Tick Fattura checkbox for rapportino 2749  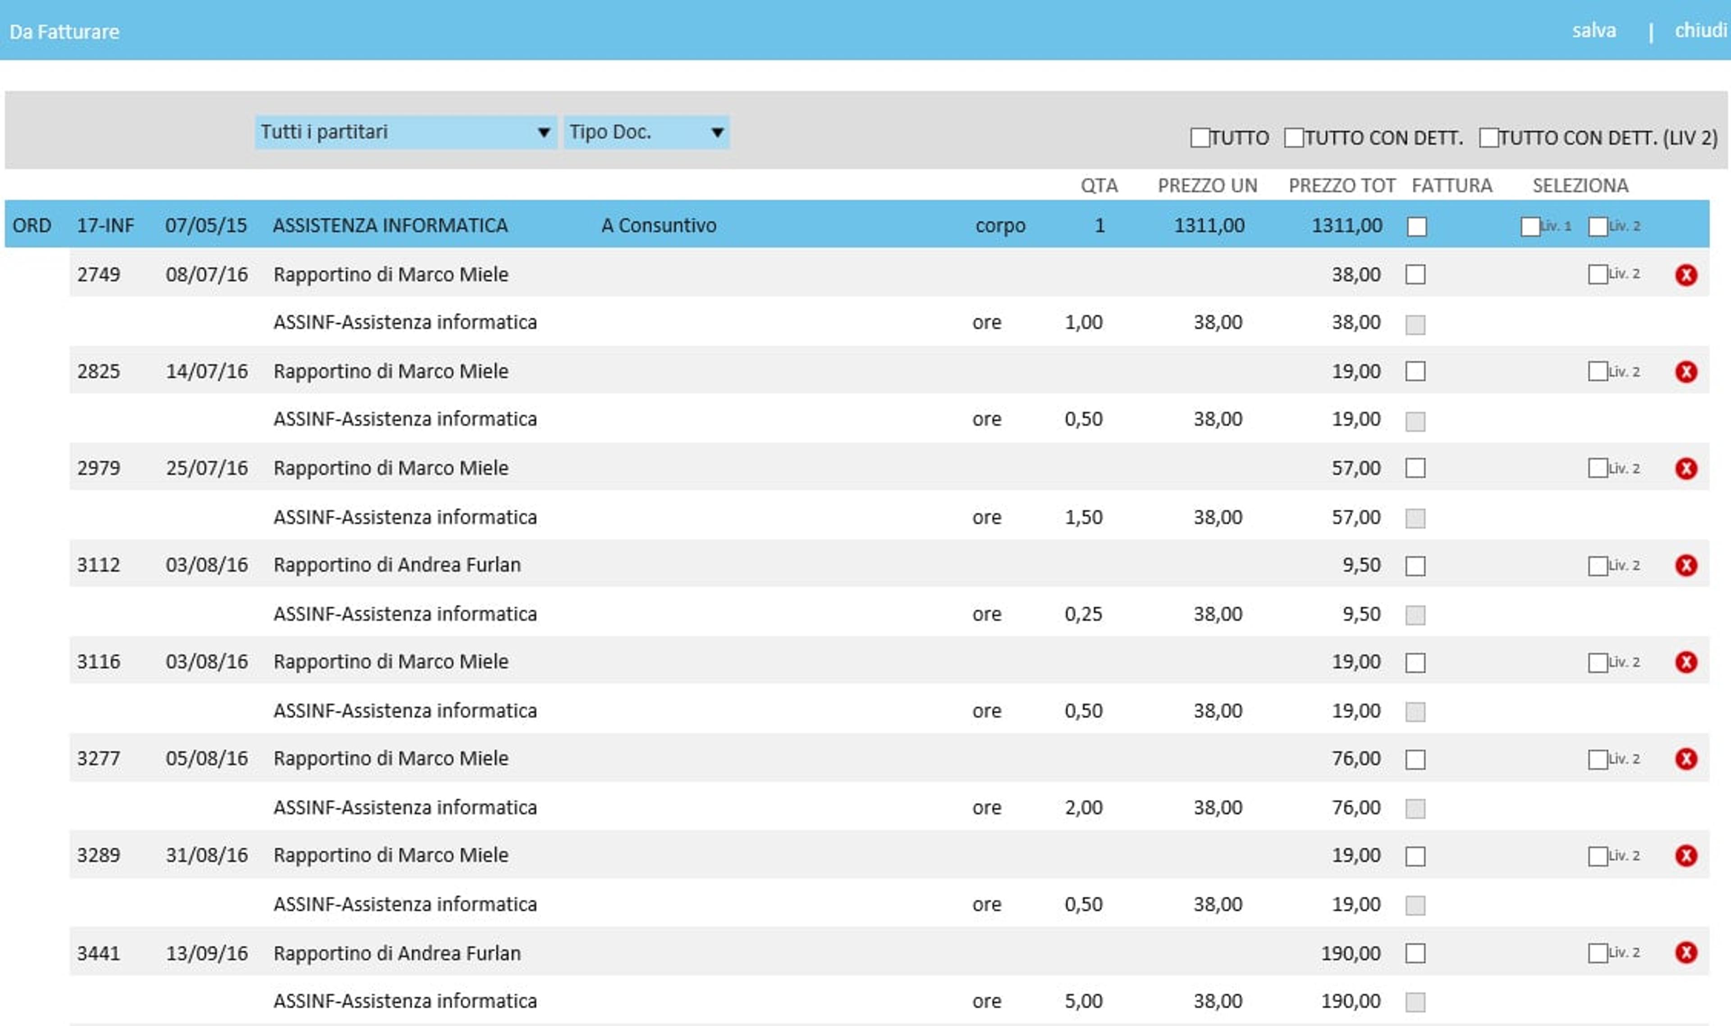(1416, 275)
